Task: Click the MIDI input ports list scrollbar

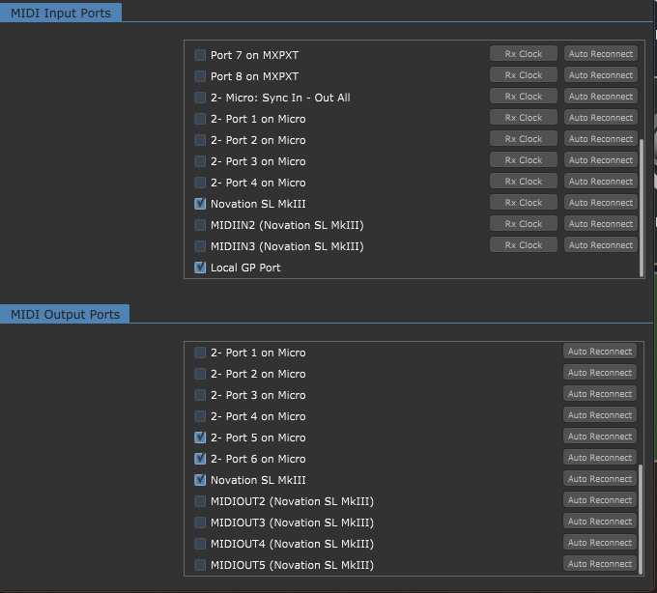Action: coord(642,207)
